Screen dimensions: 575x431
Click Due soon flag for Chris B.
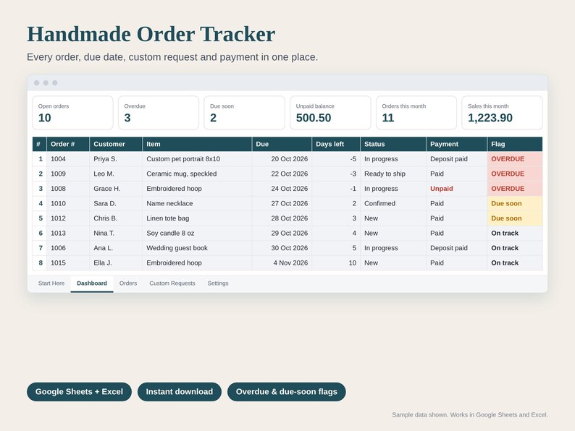coord(515,218)
